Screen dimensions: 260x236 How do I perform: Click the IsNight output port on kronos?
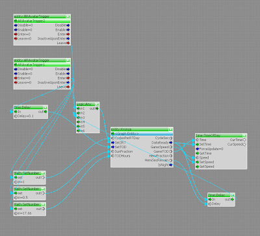(171, 165)
